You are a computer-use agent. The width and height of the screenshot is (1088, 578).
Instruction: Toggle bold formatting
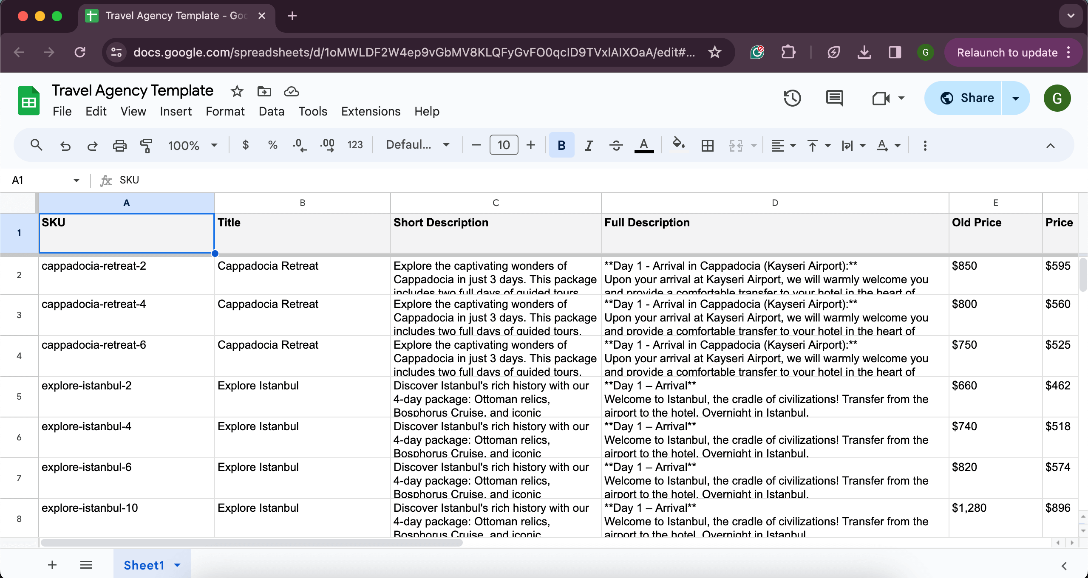[x=561, y=145]
